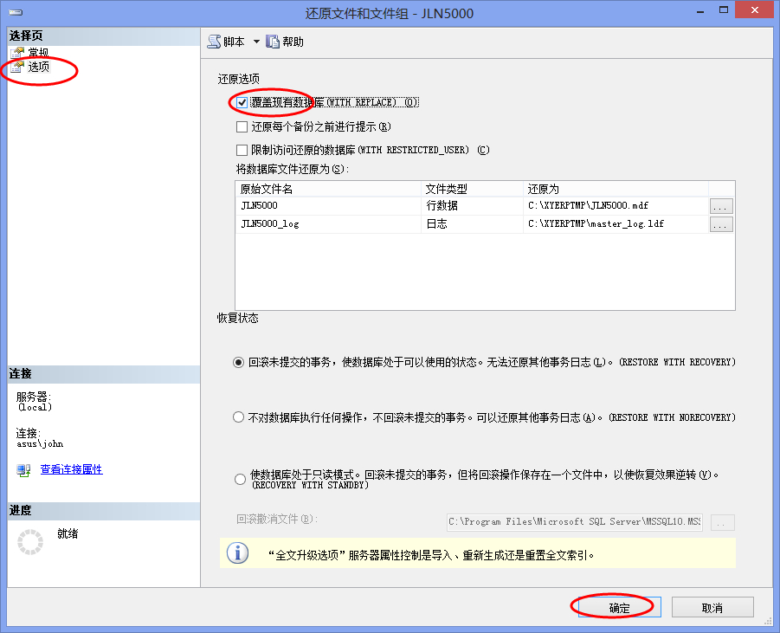This screenshot has height=633, width=780.
Task: Click the 帮助 help icon
Action: (273, 42)
